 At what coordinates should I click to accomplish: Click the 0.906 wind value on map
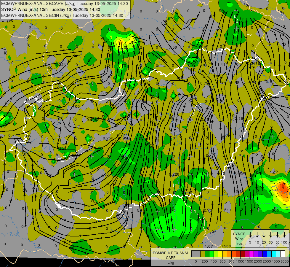pos(141,102)
